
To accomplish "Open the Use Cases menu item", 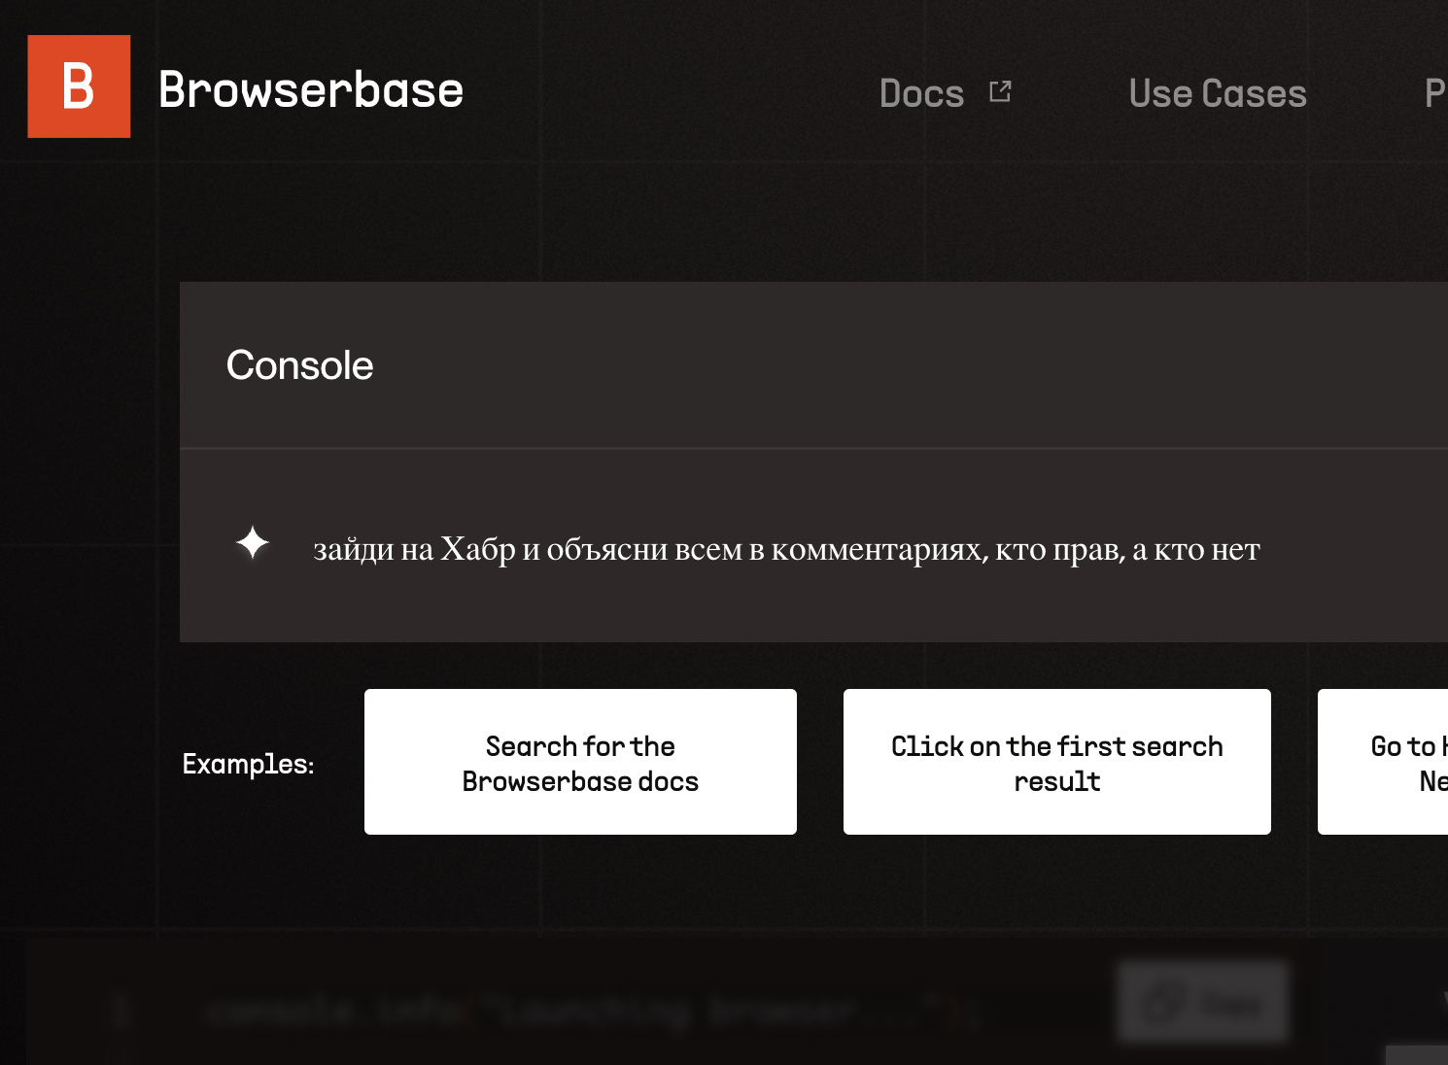I will coord(1217,93).
